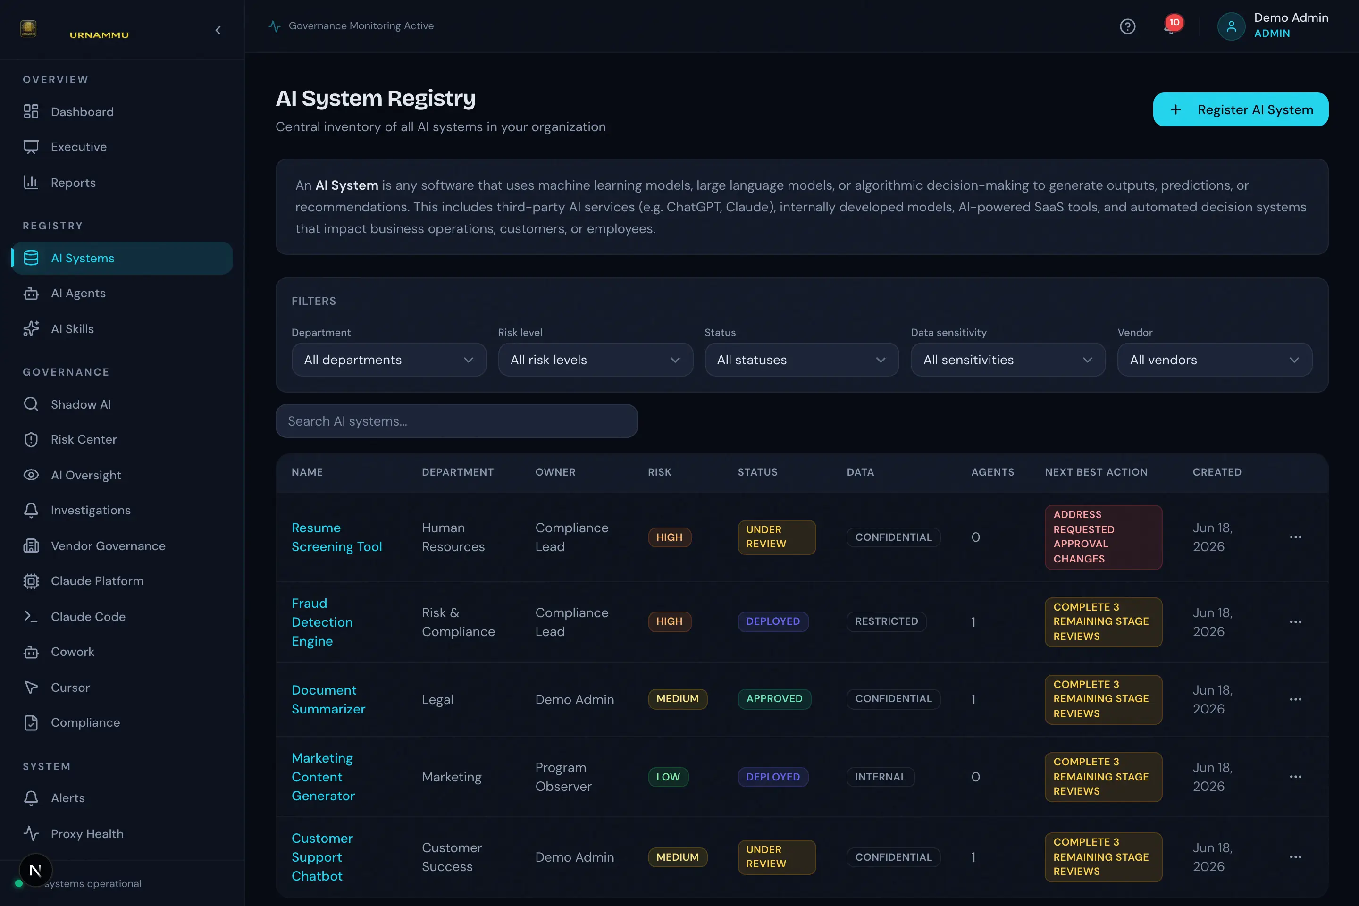
Task: Open the All statuses dropdown
Action: tap(801, 360)
